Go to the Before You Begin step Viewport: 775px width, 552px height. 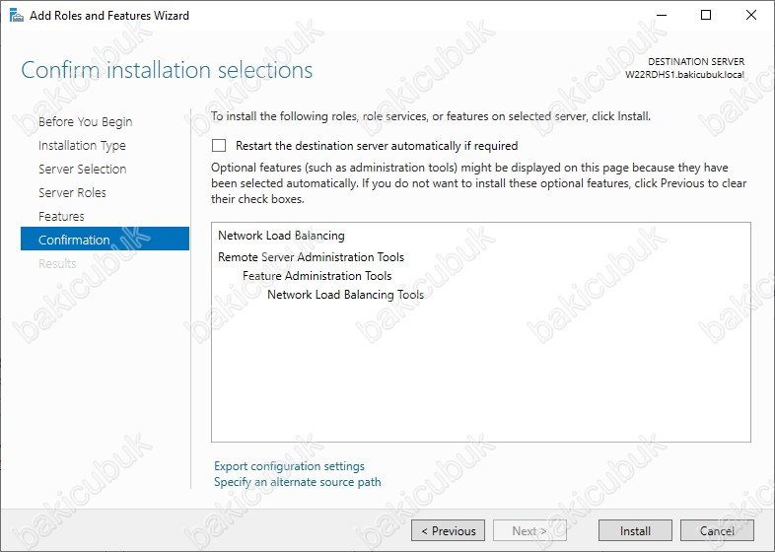(85, 122)
